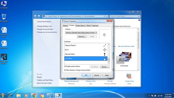Click the Search Control Panel field
Viewport: 174px width, 98px height.
[125, 16]
